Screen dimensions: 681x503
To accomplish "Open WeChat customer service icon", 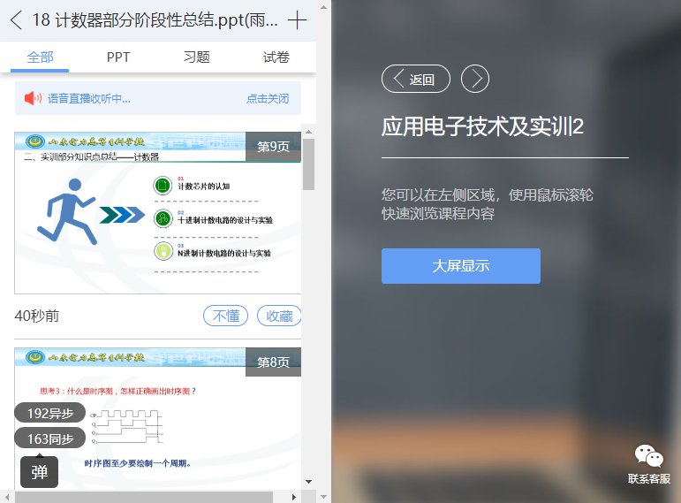I will click(649, 456).
